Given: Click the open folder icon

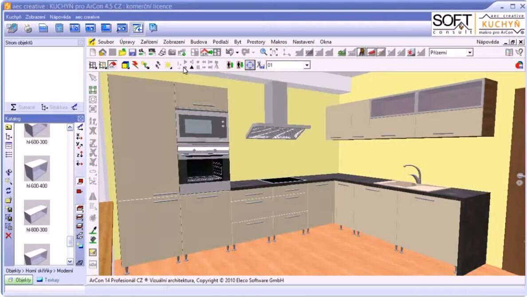Looking at the screenshot, I should pyautogui.click(x=122, y=52).
